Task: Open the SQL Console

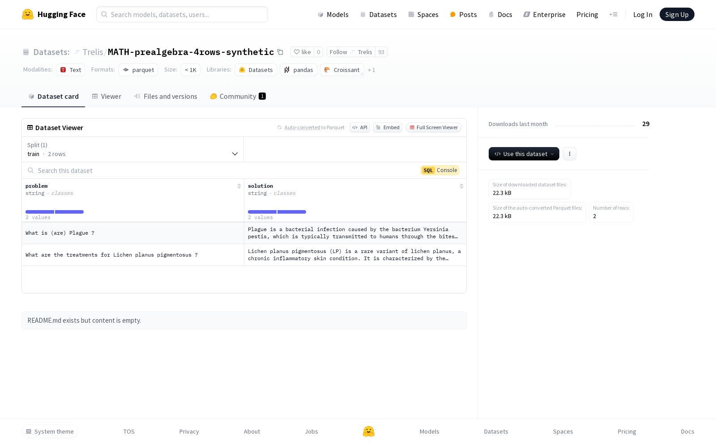Action: tap(440, 170)
